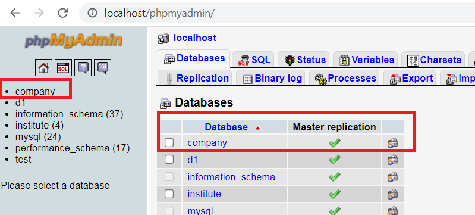Sort by Database column header
Image resolution: width=475 pixels, height=215 pixels.
pos(226,127)
